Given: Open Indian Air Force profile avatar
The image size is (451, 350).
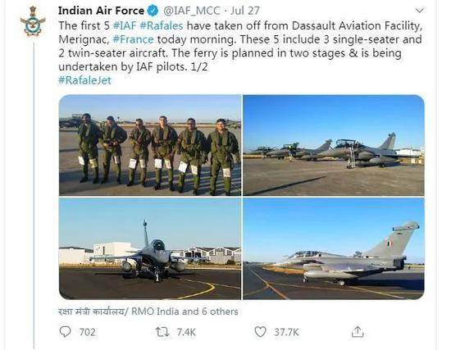Looking at the screenshot, I should pos(33,21).
